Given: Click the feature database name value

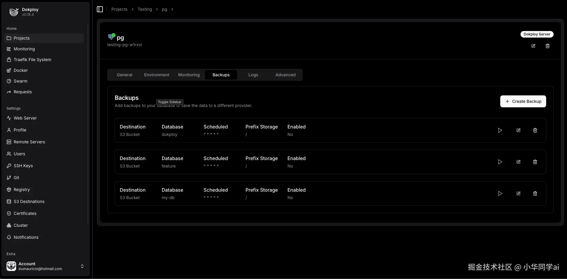Looking at the screenshot, I should [x=169, y=166].
